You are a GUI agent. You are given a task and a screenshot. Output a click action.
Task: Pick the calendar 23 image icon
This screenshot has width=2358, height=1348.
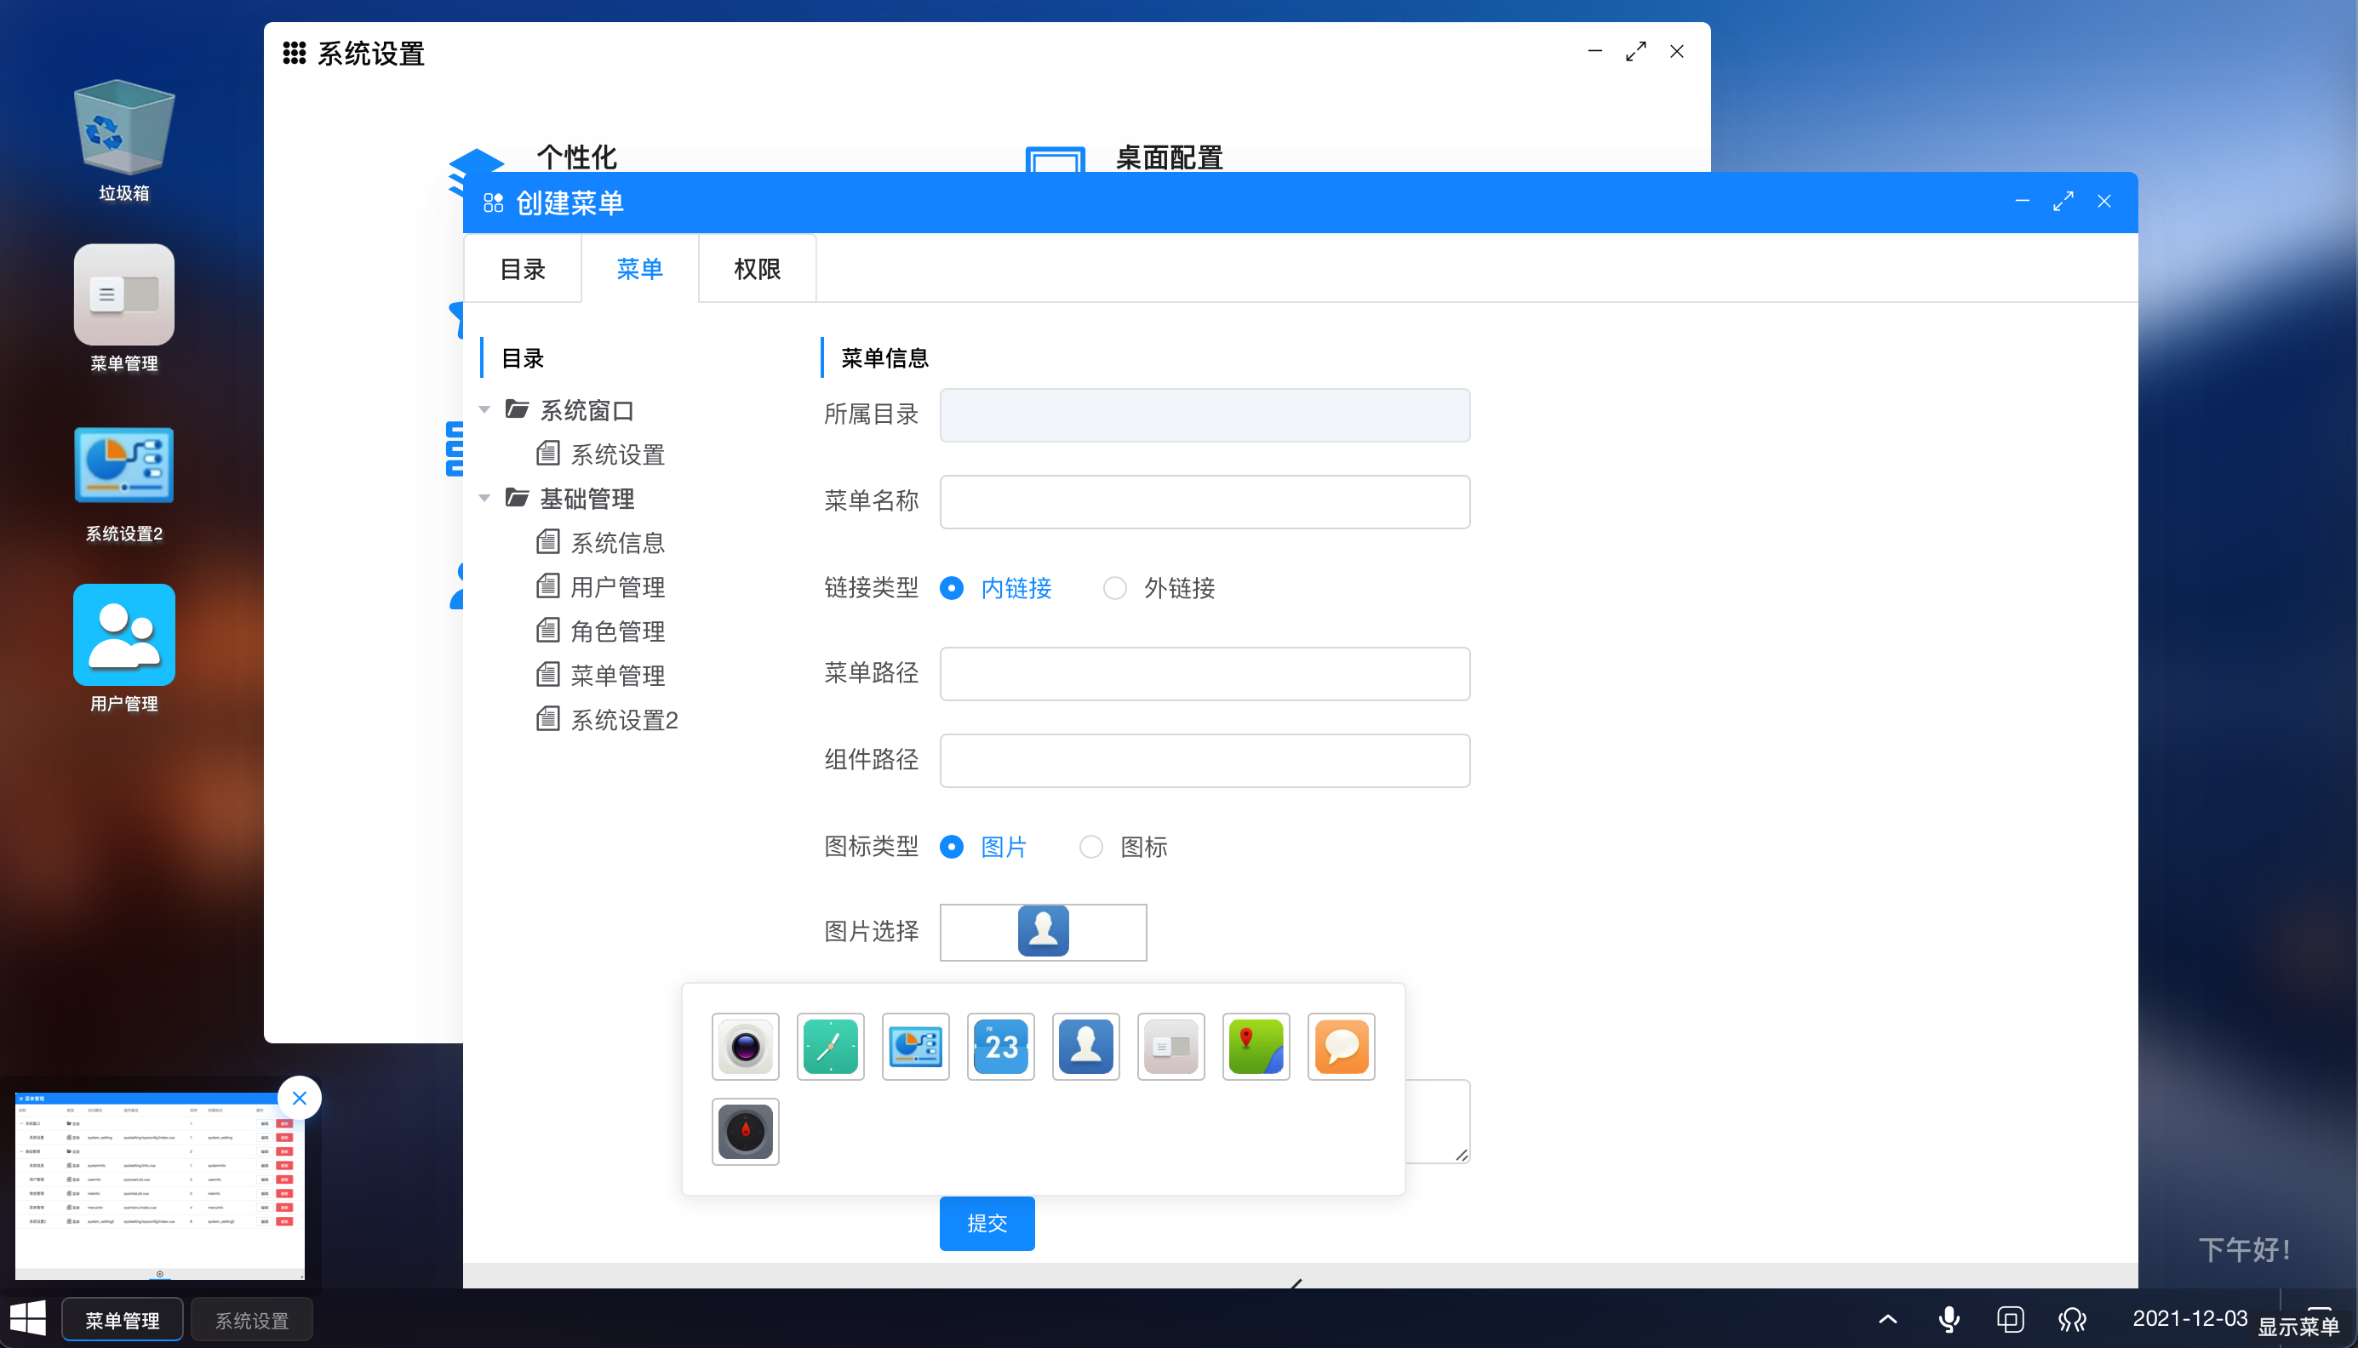pyautogui.click(x=1001, y=1046)
